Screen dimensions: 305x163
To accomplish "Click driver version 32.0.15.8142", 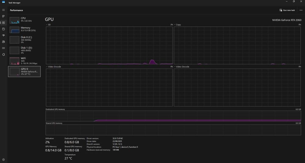I will click(x=117, y=139).
